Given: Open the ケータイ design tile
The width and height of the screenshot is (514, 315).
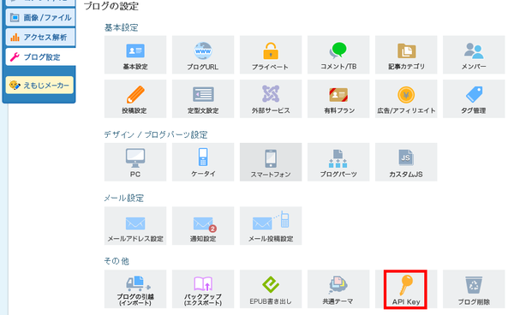Looking at the screenshot, I should pos(203,162).
